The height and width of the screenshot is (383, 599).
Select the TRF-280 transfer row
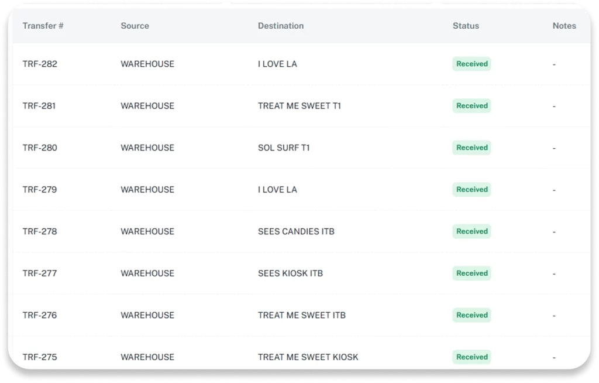coord(40,148)
